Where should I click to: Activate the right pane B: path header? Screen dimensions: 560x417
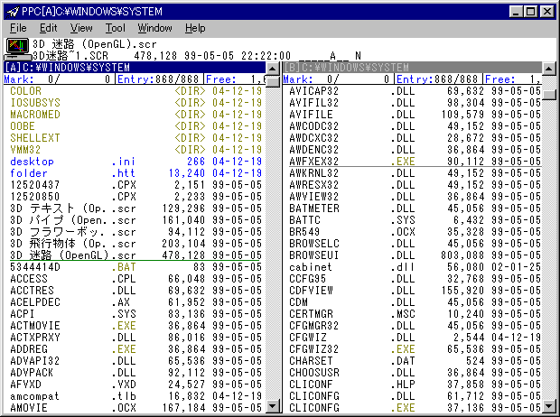tap(415, 68)
